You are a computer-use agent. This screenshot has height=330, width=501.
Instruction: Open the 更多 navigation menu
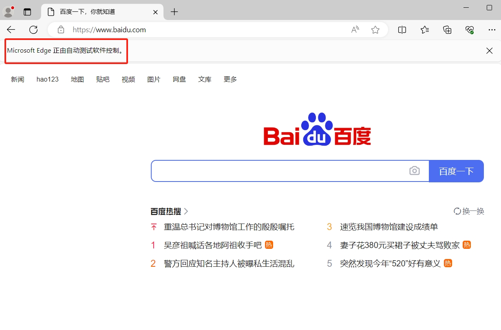tap(230, 80)
